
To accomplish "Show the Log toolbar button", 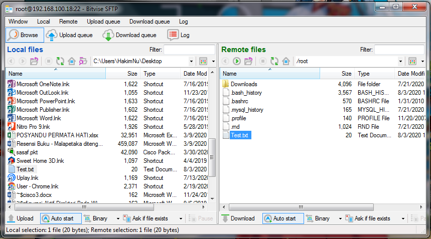I will coord(179,35).
